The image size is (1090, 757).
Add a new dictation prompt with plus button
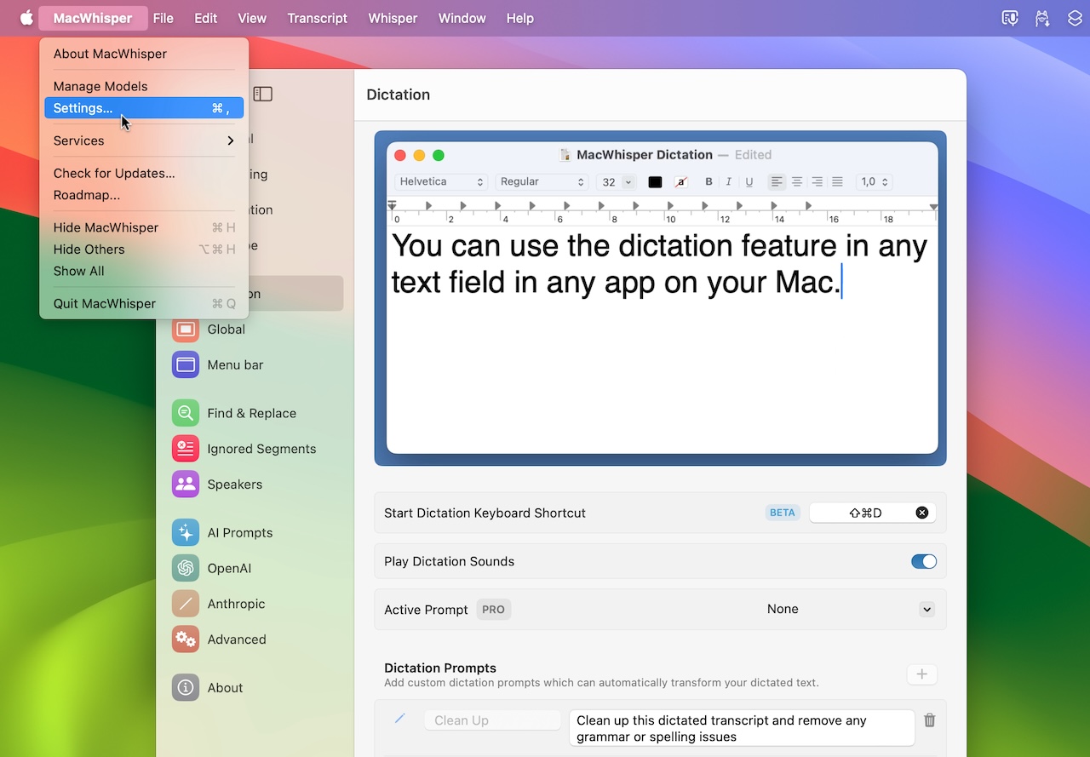921,674
